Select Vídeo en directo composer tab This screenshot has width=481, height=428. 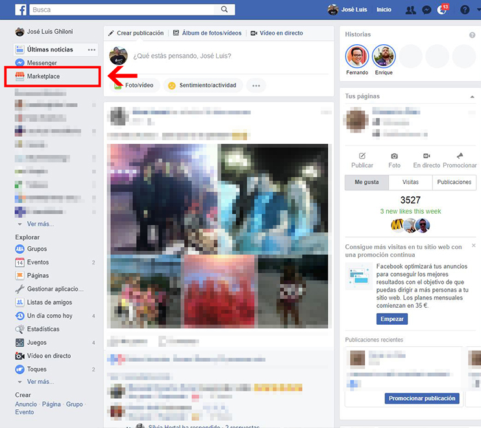(277, 33)
